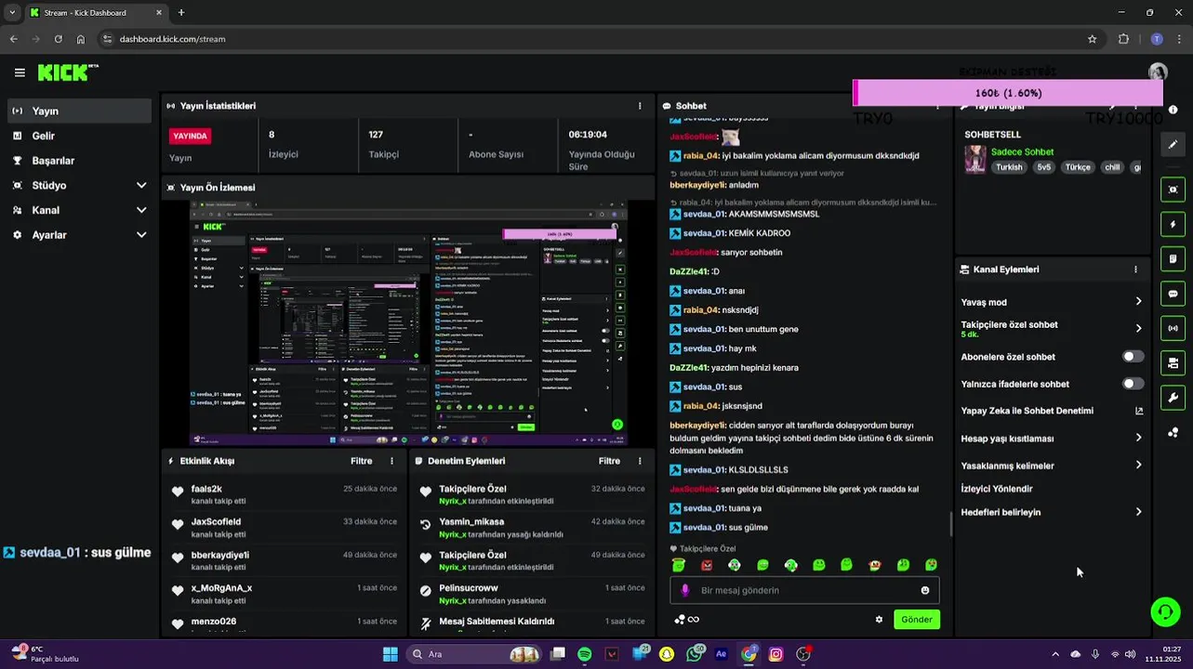Click the Windows Start button

pyautogui.click(x=391, y=654)
